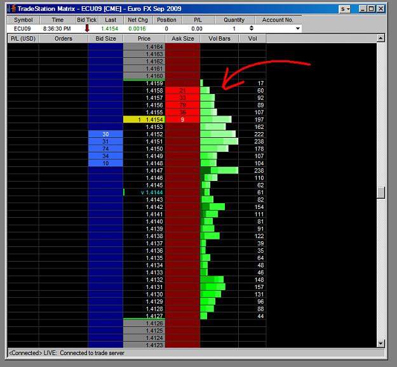Click the Net Chg value 0.0016
Screen dimensions: 397x367
pyautogui.click(x=137, y=29)
